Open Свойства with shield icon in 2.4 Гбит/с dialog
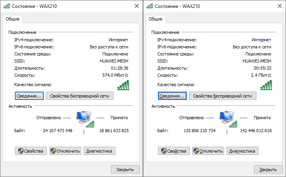Viewport: 286px width, 177px height. [174, 151]
